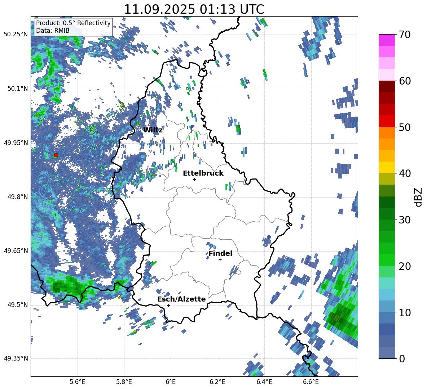The height and width of the screenshot is (389, 427).
Task: Click the 6.6°E longitude tick label
Action: 311,382
